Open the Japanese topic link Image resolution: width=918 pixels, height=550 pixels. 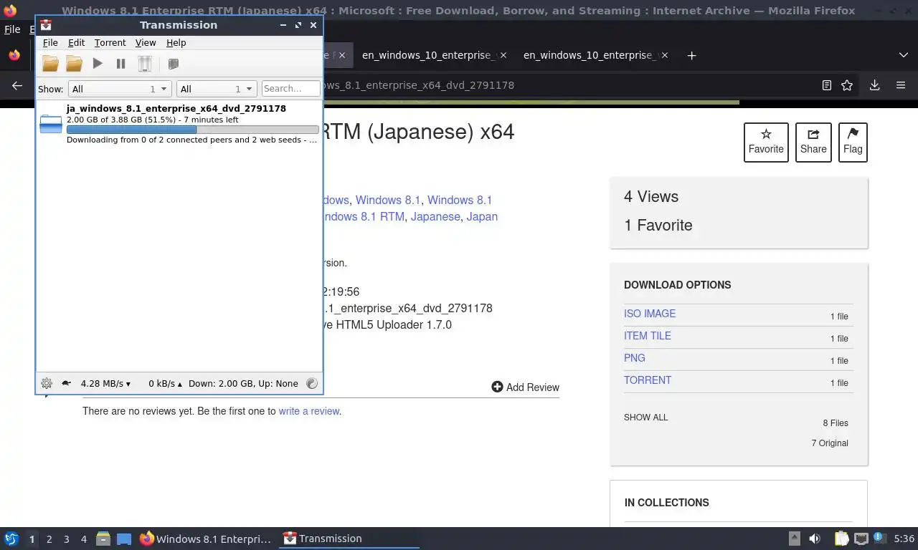tap(435, 216)
